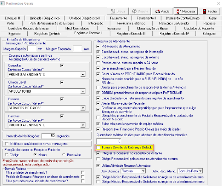
Task: Check Pedido de Exames filtrar pela unidade
Action: coord(83,177)
